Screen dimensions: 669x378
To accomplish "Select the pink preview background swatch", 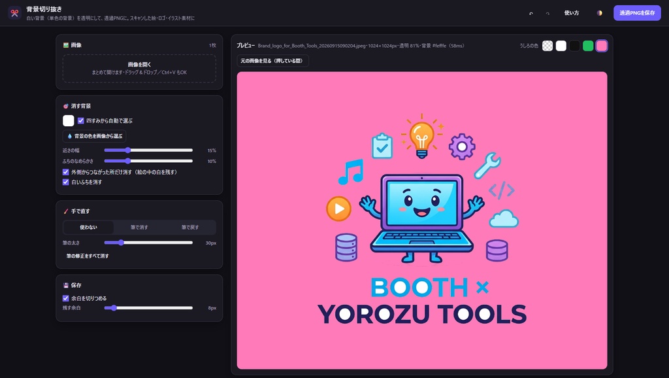I will pyautogui.click(x=602, y=46).
